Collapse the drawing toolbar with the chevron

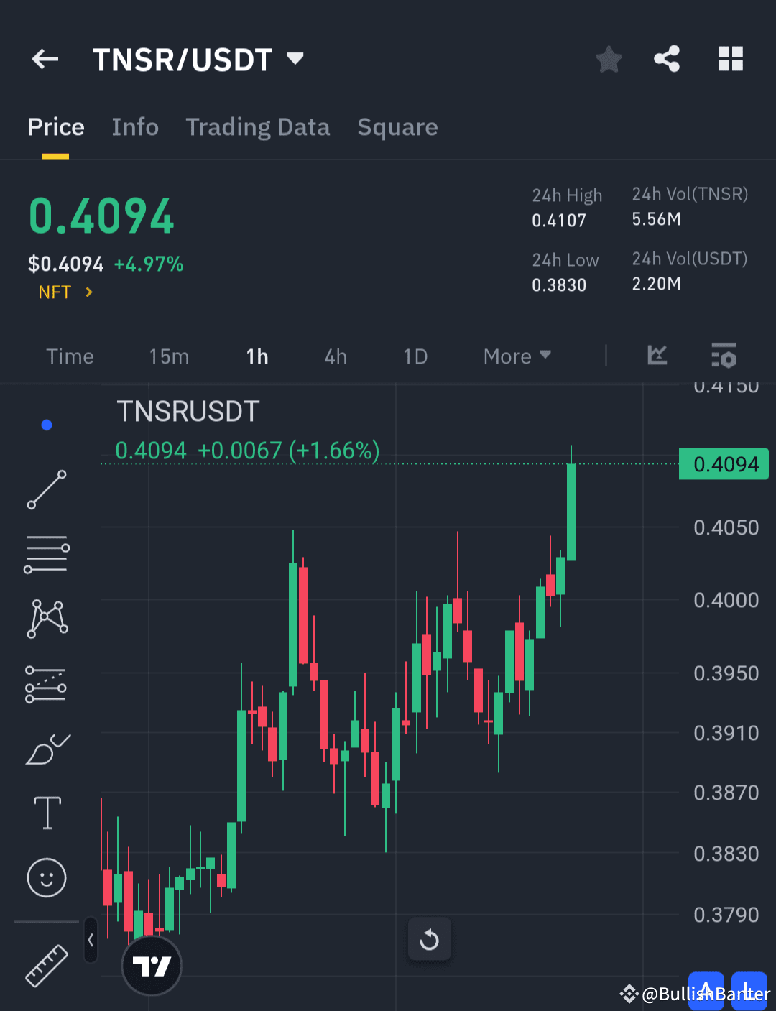point(91,940)
